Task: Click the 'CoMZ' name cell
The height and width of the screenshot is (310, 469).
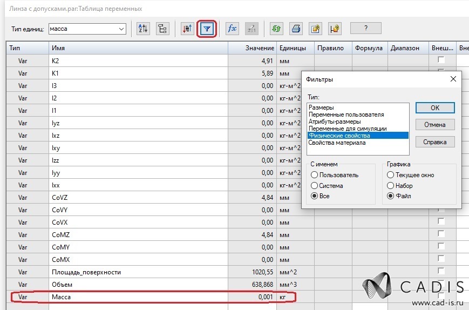Action: 138,235
